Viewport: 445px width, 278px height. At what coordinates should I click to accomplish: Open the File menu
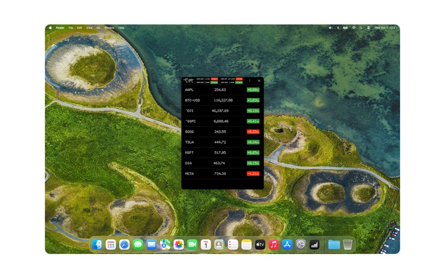point(71,28)
